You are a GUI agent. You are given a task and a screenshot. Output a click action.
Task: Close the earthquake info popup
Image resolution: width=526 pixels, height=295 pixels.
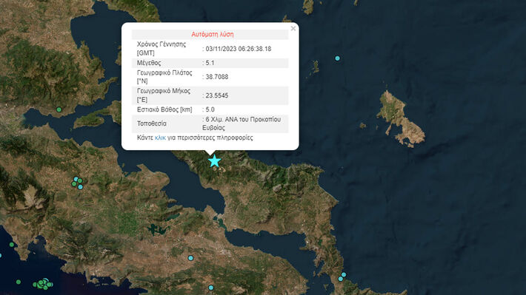tap(293, 28)
